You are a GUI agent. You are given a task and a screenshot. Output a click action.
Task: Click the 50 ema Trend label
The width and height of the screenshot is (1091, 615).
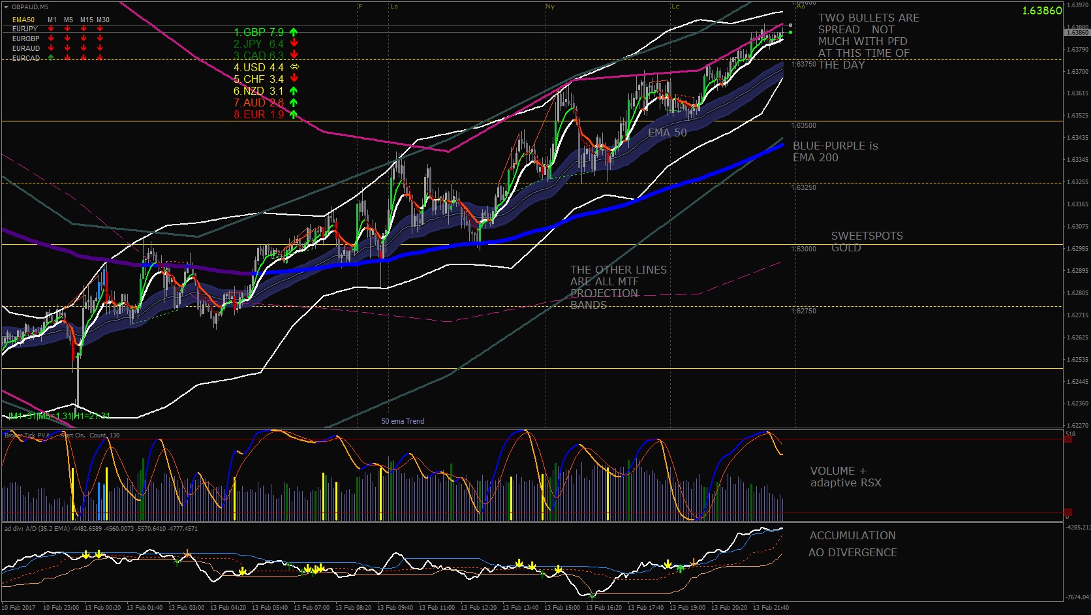click(403, 421)
